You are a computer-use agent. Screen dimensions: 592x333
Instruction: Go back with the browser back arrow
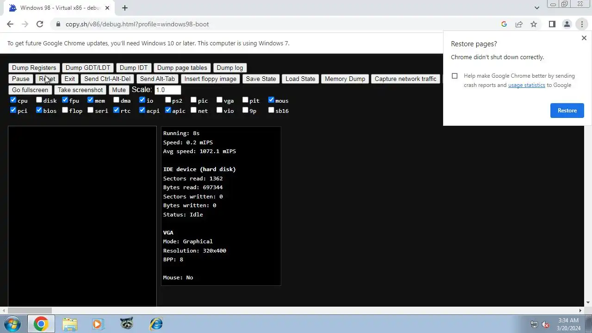click(x=10, y=24)
